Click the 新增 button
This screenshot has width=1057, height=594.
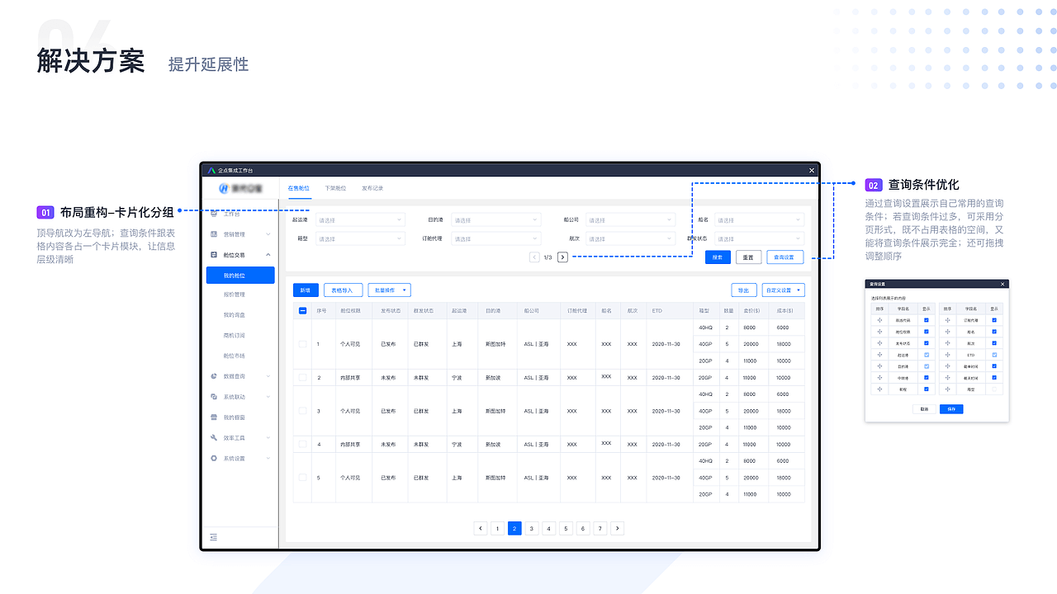[x=306, y=290]
